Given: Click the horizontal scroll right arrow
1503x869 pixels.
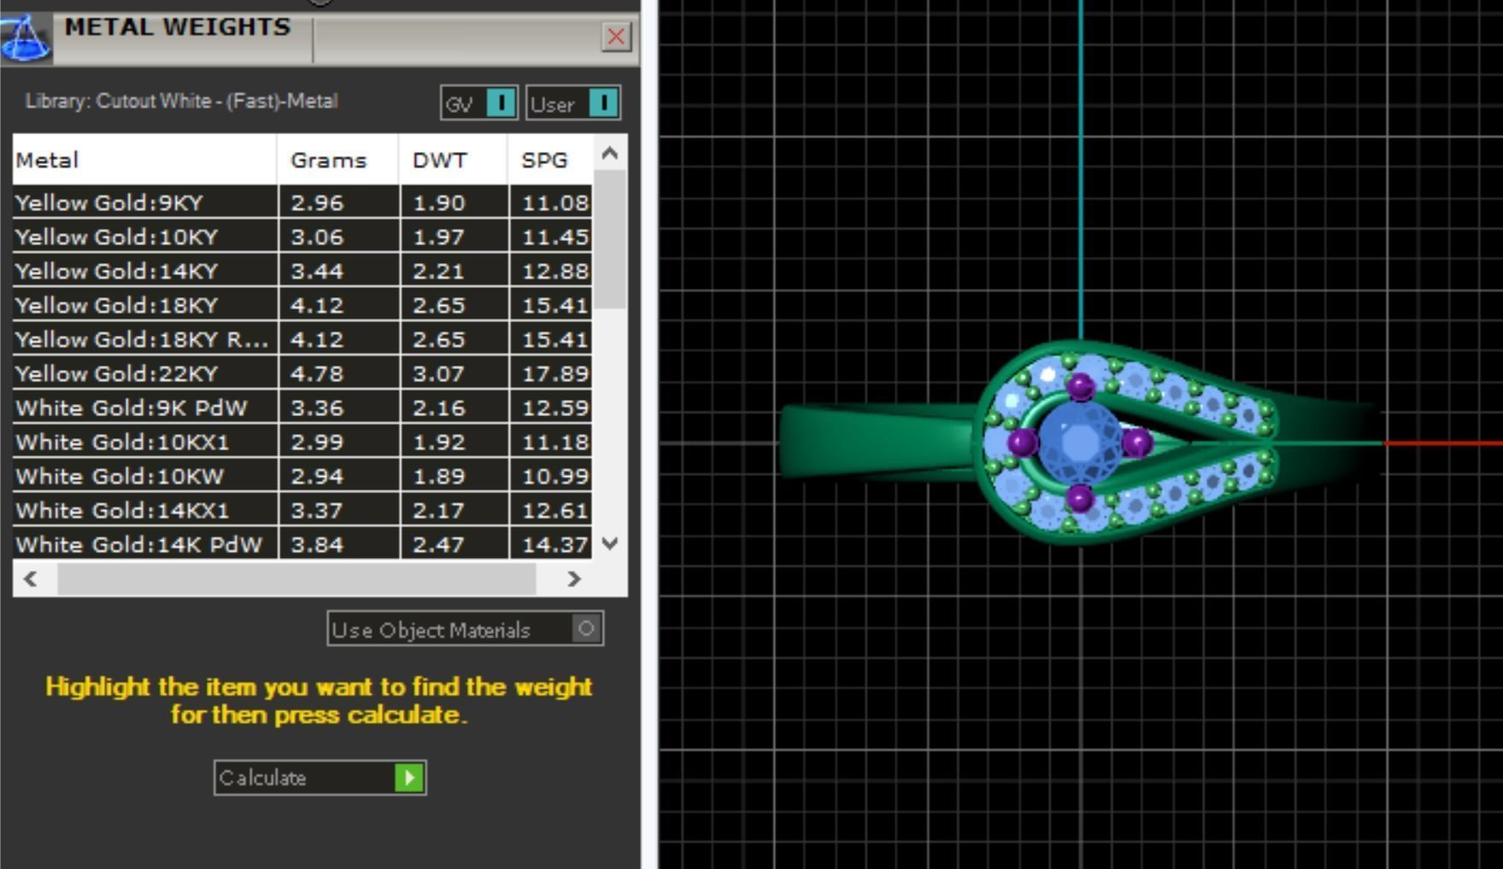Looking at the screenshot, I should tap(573, 578).
